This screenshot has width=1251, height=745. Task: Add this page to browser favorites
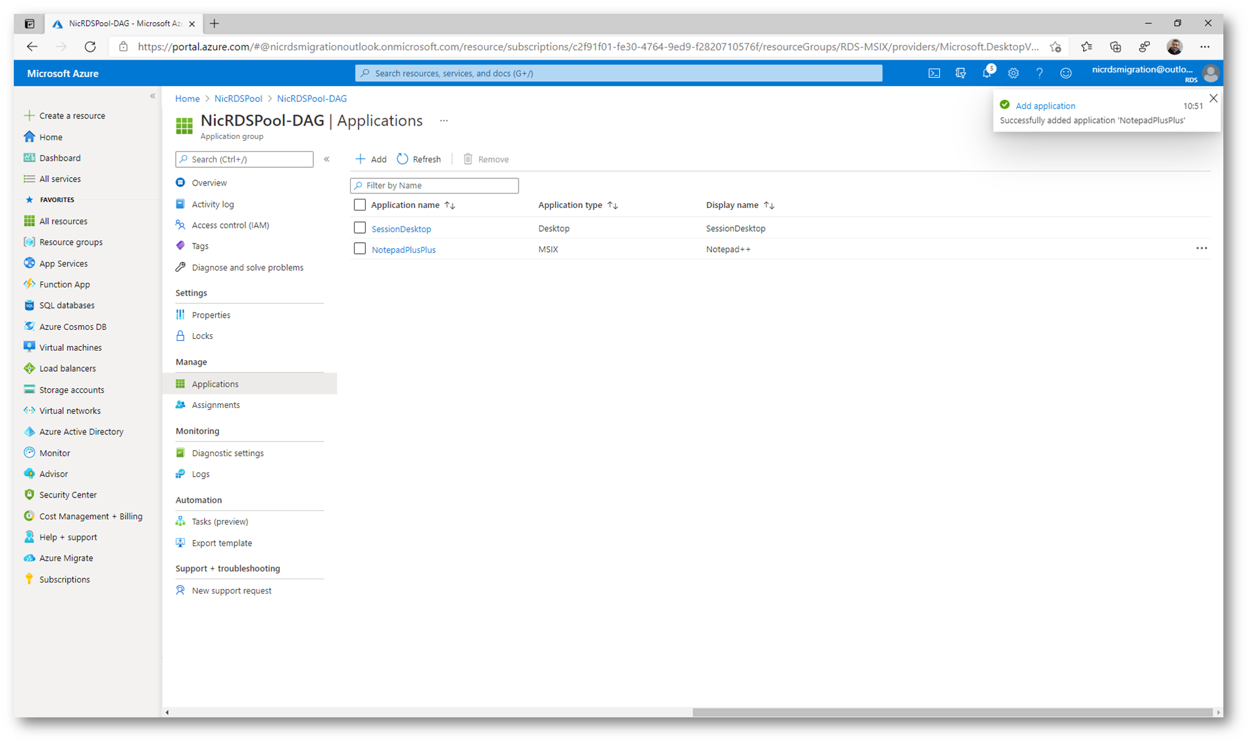pos(1056,47)
